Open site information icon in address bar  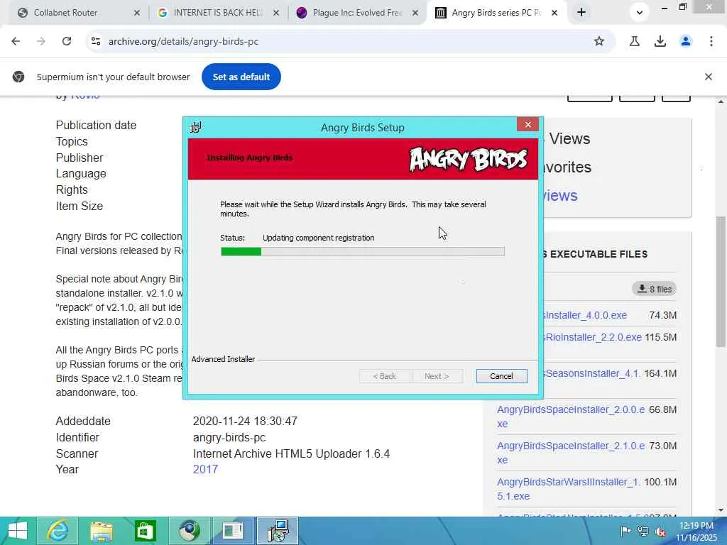click(x=96, y=41)
